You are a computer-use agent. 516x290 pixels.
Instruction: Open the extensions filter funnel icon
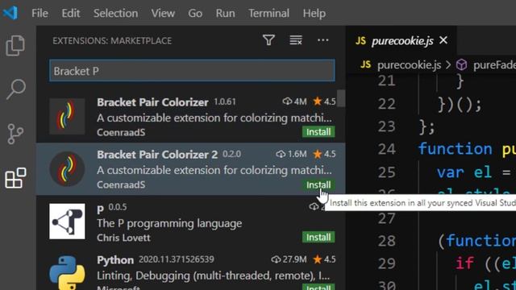click(268, 40)
